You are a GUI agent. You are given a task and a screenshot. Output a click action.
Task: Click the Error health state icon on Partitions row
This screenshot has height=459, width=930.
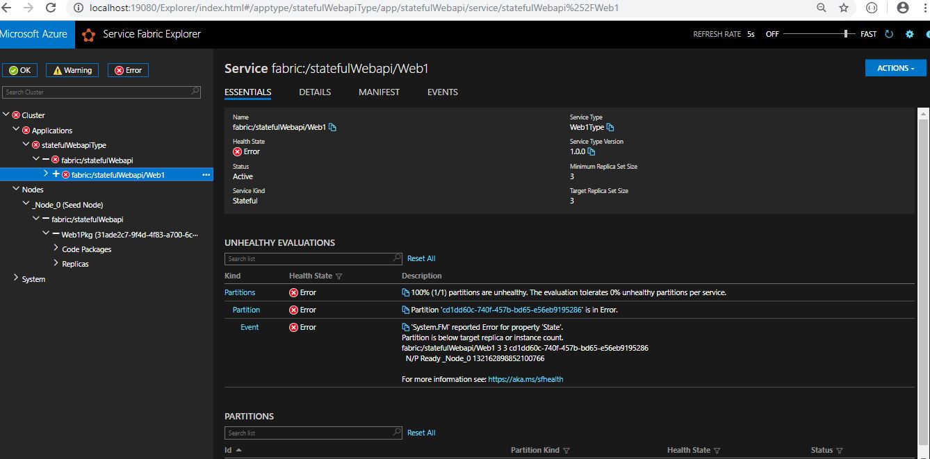(x=293, y=292)
